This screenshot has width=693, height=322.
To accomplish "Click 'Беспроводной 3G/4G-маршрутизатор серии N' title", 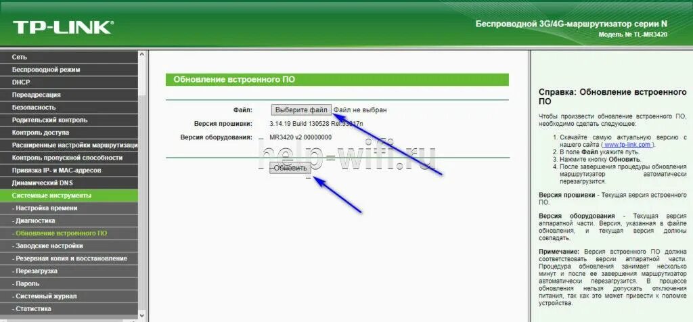I will tap(571, 24).
